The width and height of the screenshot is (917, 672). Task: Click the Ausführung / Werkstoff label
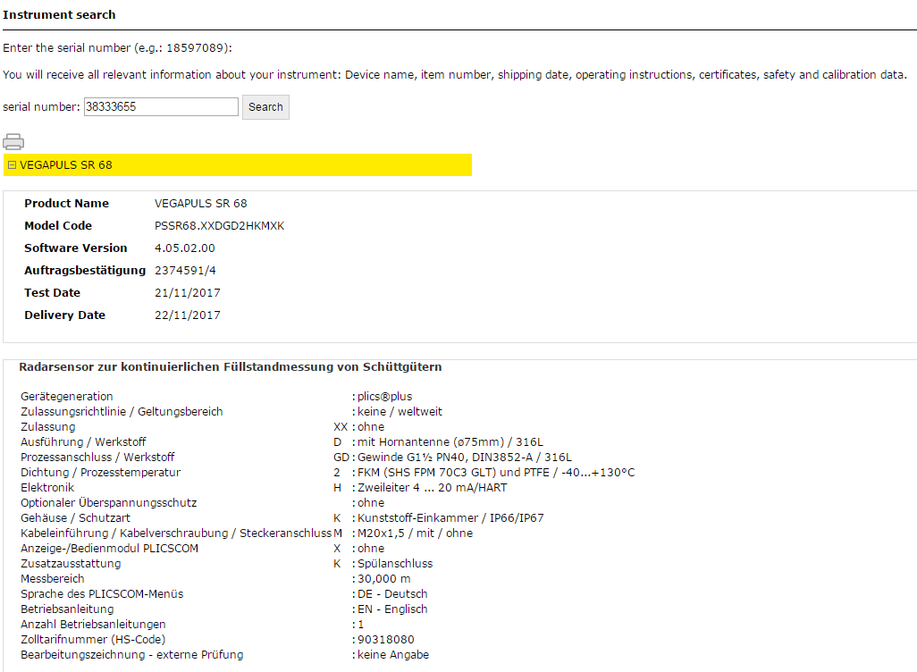point(83,442)
